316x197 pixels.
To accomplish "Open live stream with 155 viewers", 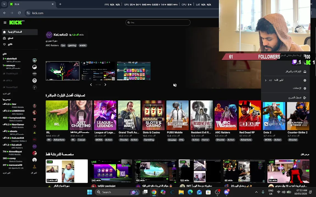I will click(155, 171).
